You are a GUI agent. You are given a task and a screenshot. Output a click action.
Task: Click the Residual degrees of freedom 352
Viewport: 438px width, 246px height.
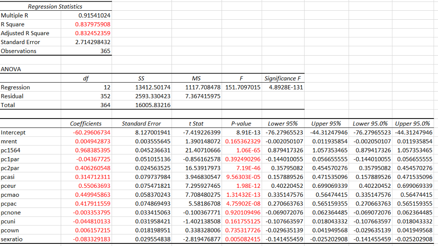click(105, 96)
